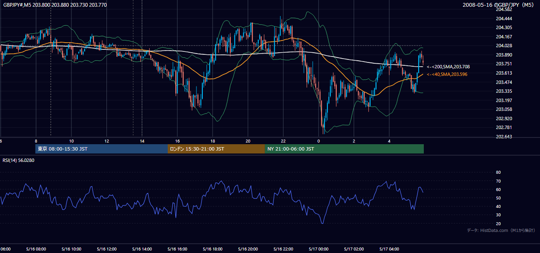Click price axis value 204.028

504,46
